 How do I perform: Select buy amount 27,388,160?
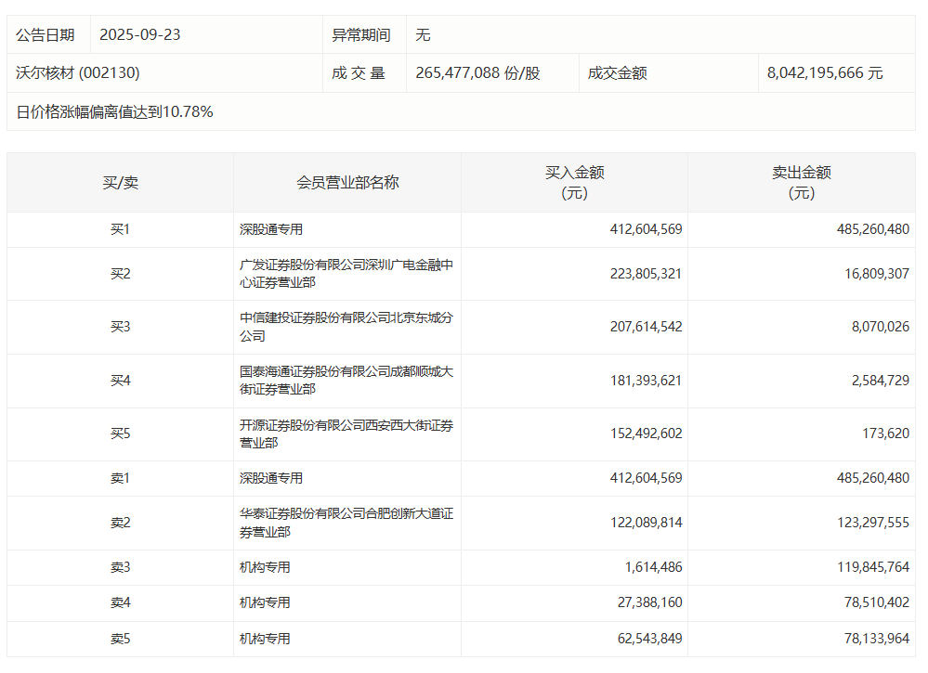click(649, 602)
